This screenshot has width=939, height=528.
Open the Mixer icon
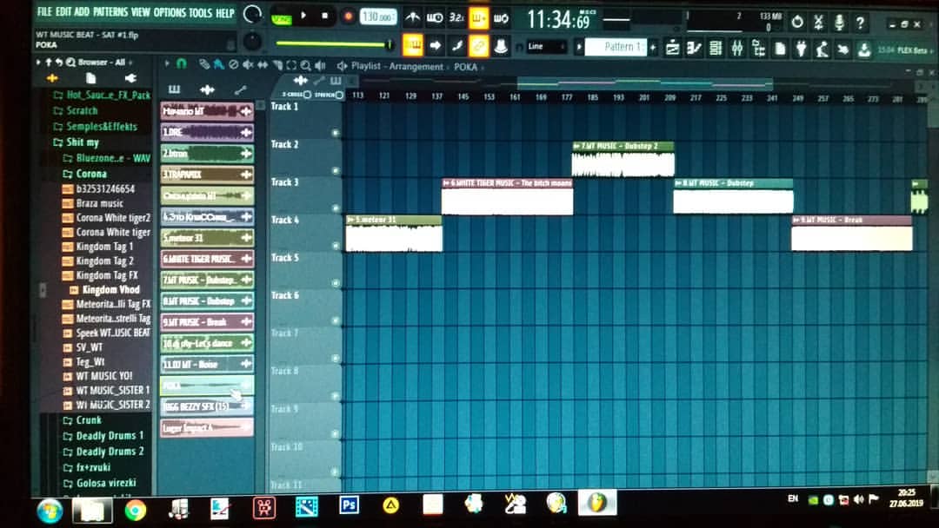tap(737, 48)
